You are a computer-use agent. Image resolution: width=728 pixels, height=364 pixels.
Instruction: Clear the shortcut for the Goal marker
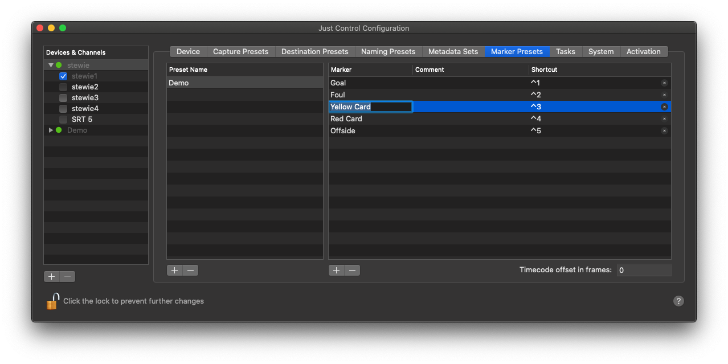coord(664,83)
